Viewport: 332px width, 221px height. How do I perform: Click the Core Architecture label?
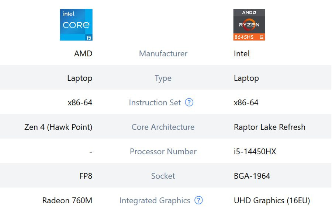[163, 127]
